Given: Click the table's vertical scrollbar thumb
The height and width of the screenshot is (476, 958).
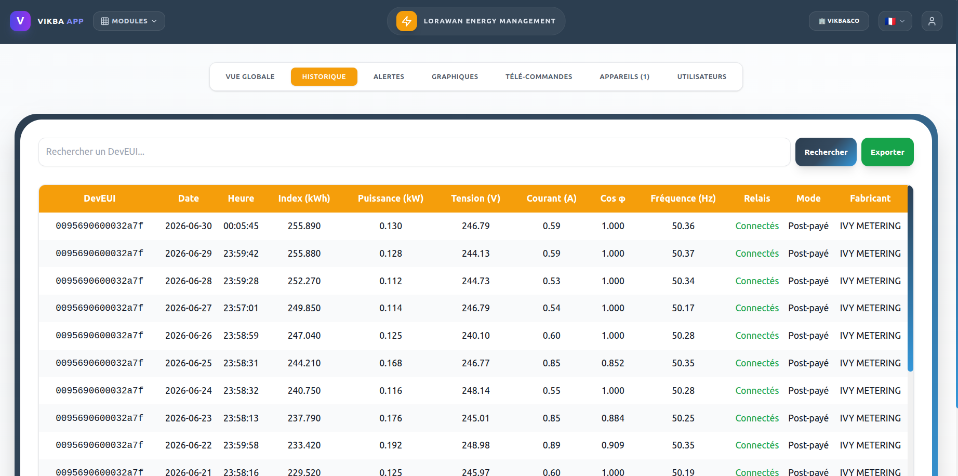Looking at the screenshot, I should 910,279.
